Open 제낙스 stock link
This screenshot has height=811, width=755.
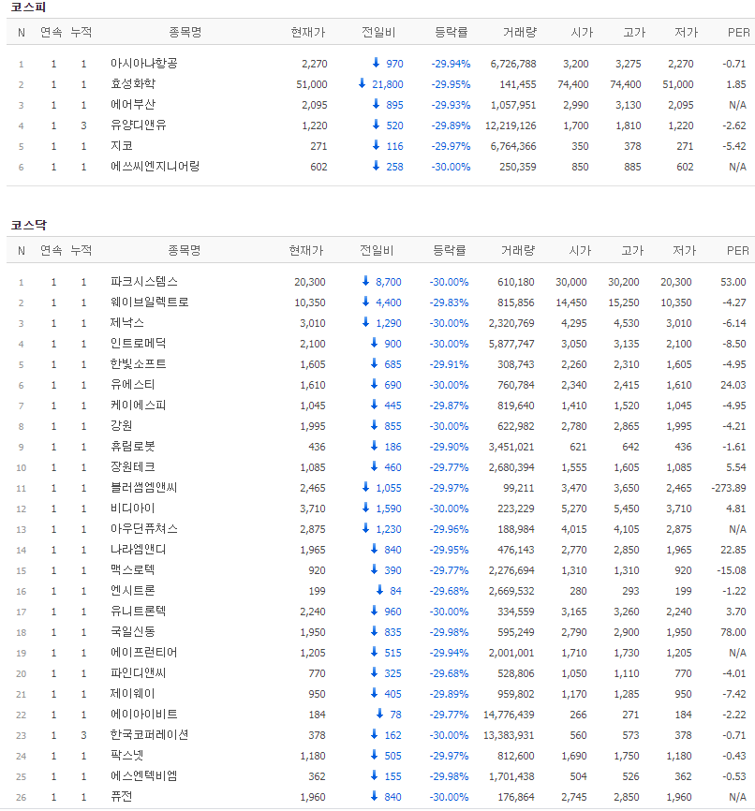click(x=127, y=323)
